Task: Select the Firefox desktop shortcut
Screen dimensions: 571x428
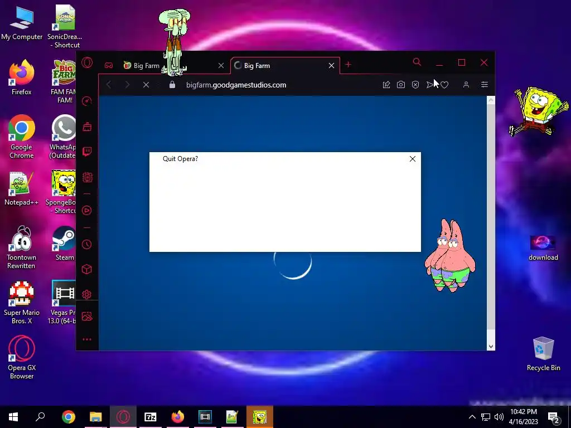Action: tap(22, 77)
